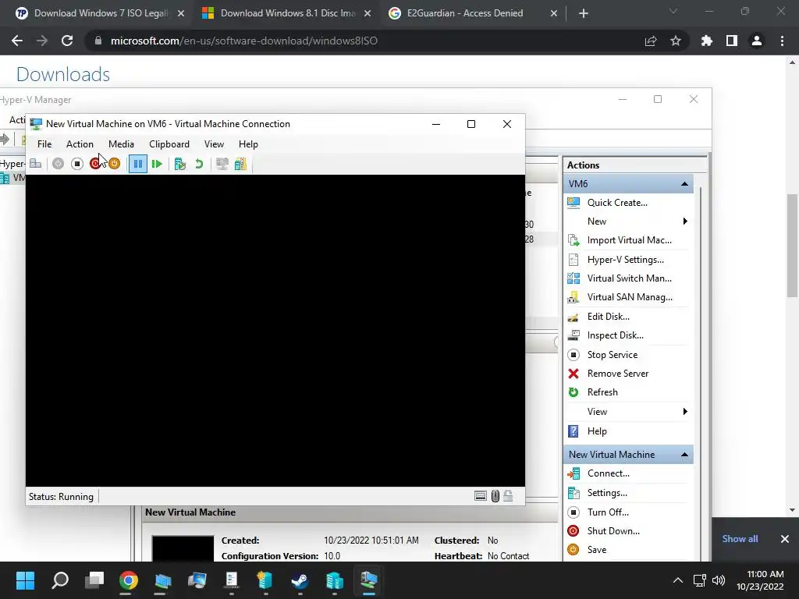Open Hyper-V Settings from the Actions pane
Viewport: 799px width, 599px height.
click(625, 260)
